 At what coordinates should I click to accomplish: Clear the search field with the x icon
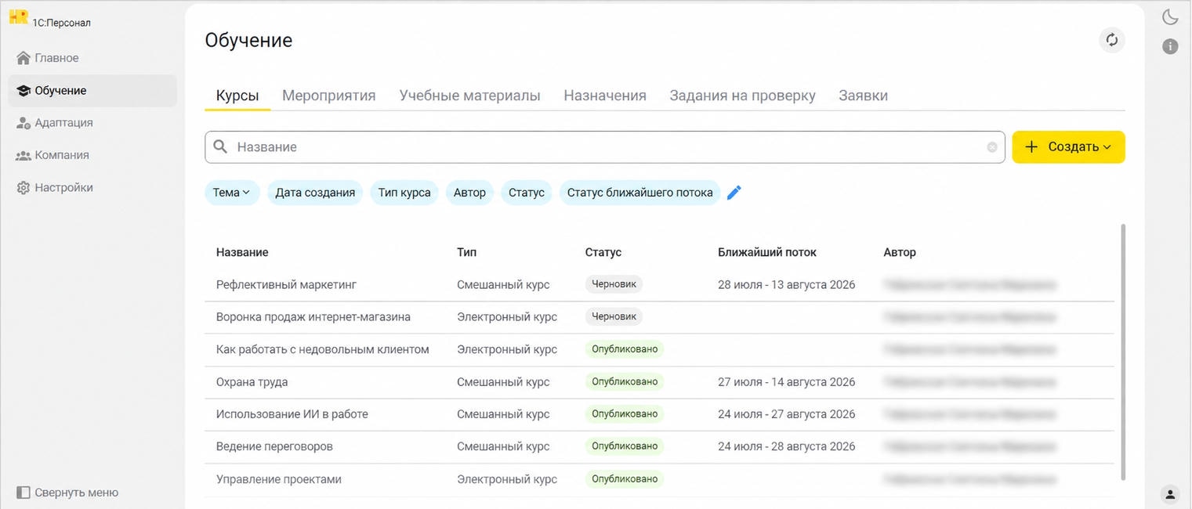coord(992,147)
